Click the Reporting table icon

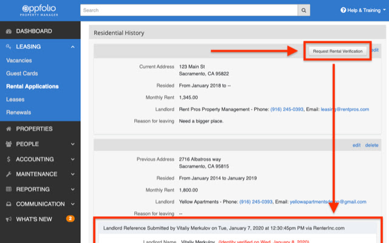click(x=9, y=189)
